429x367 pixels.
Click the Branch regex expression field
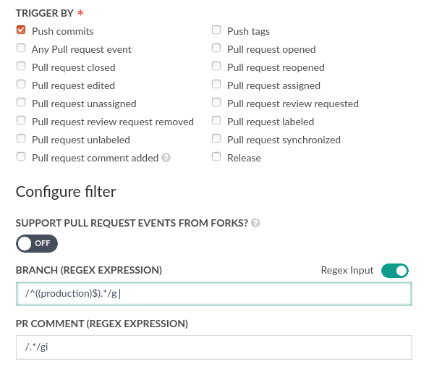[x=214, y=294]
